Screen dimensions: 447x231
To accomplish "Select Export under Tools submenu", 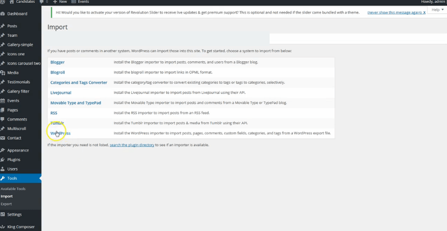I will tap(7, 204).
